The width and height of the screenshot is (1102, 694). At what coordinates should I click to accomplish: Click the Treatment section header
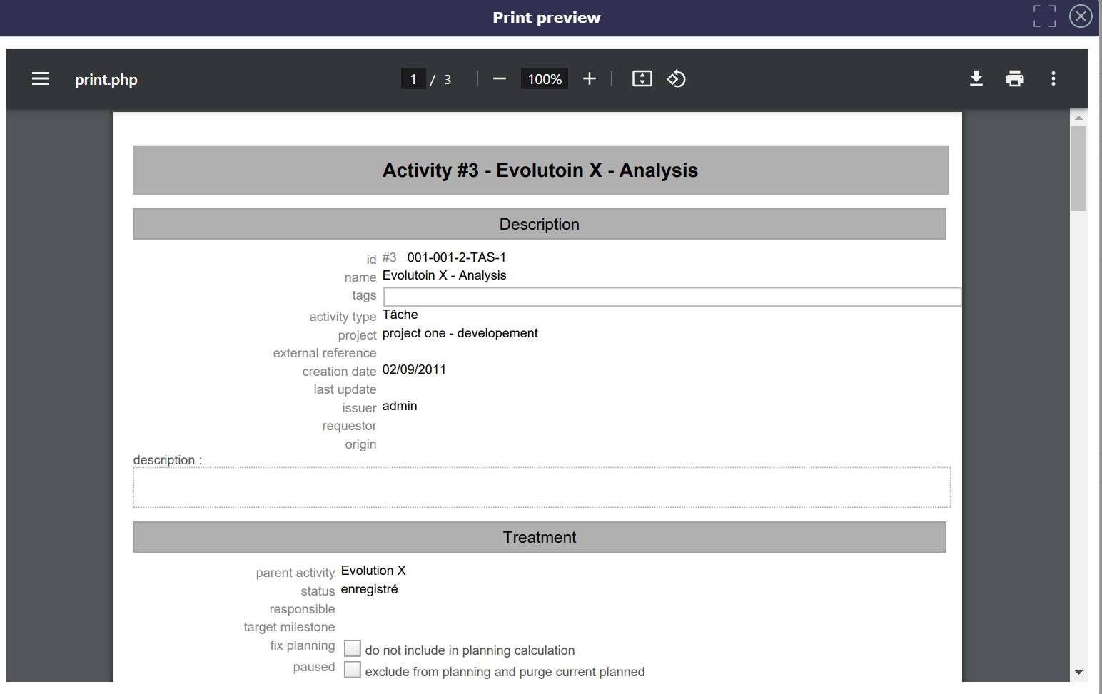pos(540,537)
